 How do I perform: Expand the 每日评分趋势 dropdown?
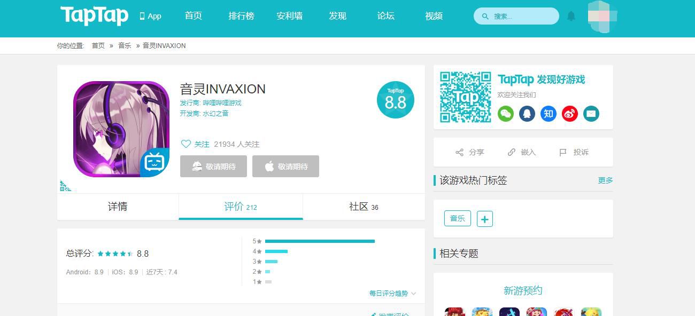392,294
